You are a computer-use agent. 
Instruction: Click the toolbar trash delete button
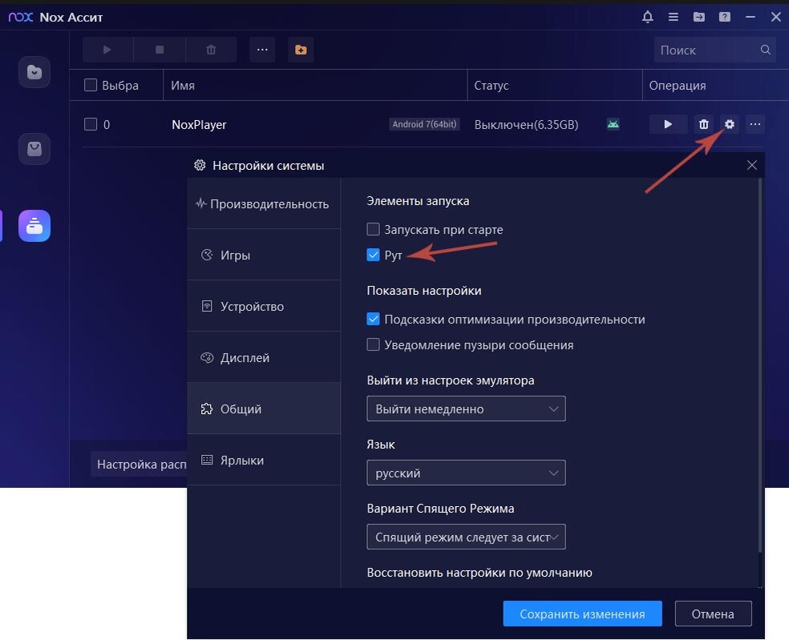point(212,50)
